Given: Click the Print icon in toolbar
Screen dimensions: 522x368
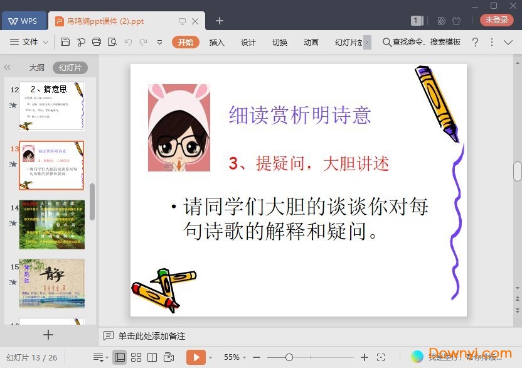Looking at the screenshot, I should (97, 42).
